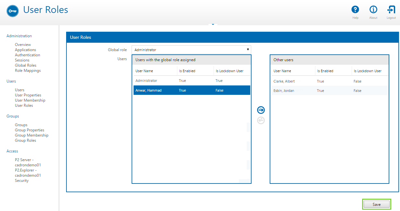Sort assigned users by Is Enabled column
This screenshot has height=211, width=400.
[x=187, y=71]
